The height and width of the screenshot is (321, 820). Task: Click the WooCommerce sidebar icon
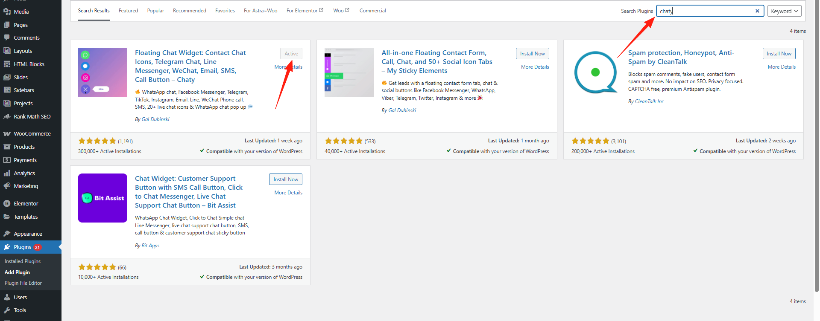point(7,134)
